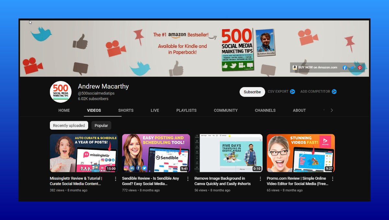Open options menu for Promo.com Review video

point(332,179)
